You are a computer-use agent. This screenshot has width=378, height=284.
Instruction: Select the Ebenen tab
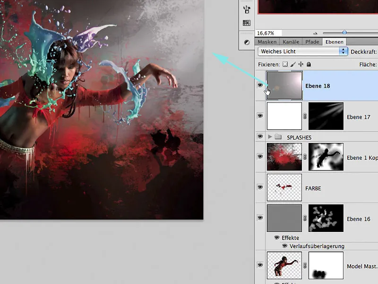click(335, 42)
